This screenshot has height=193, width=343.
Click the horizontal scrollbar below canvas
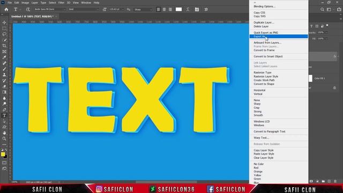(x=166, y=182)
